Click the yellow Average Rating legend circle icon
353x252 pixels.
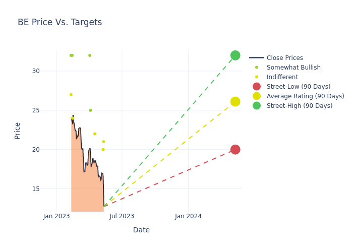[257, 96]
